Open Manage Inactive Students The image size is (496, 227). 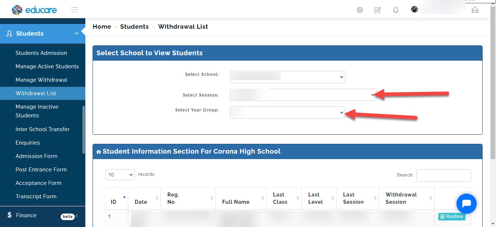(x=37, y=111)
